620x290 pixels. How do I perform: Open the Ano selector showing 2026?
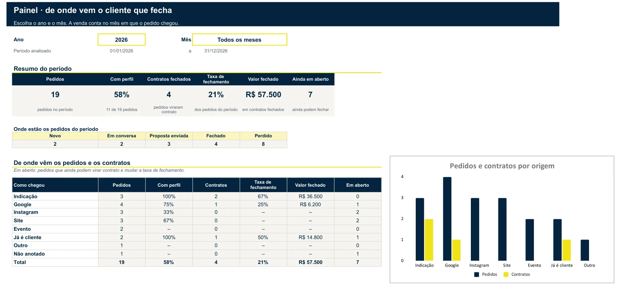pyautogui.click(x=122, y=40)
